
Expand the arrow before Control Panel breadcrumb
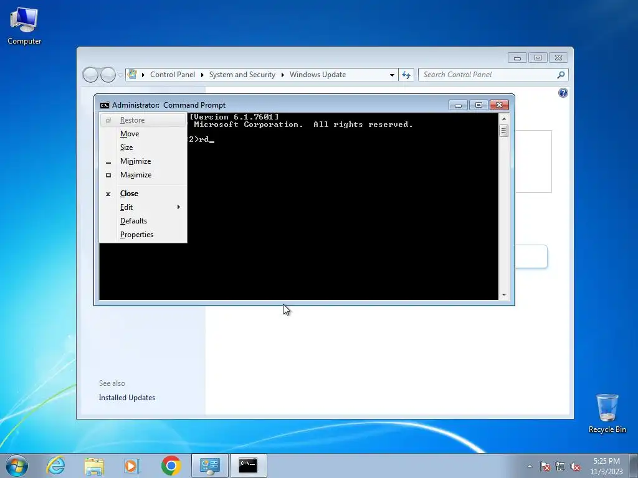(x=143, y=75)
